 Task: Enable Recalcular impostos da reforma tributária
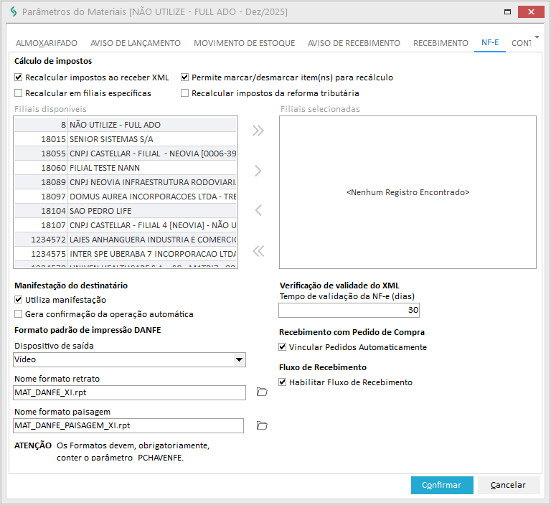[185, 93]
